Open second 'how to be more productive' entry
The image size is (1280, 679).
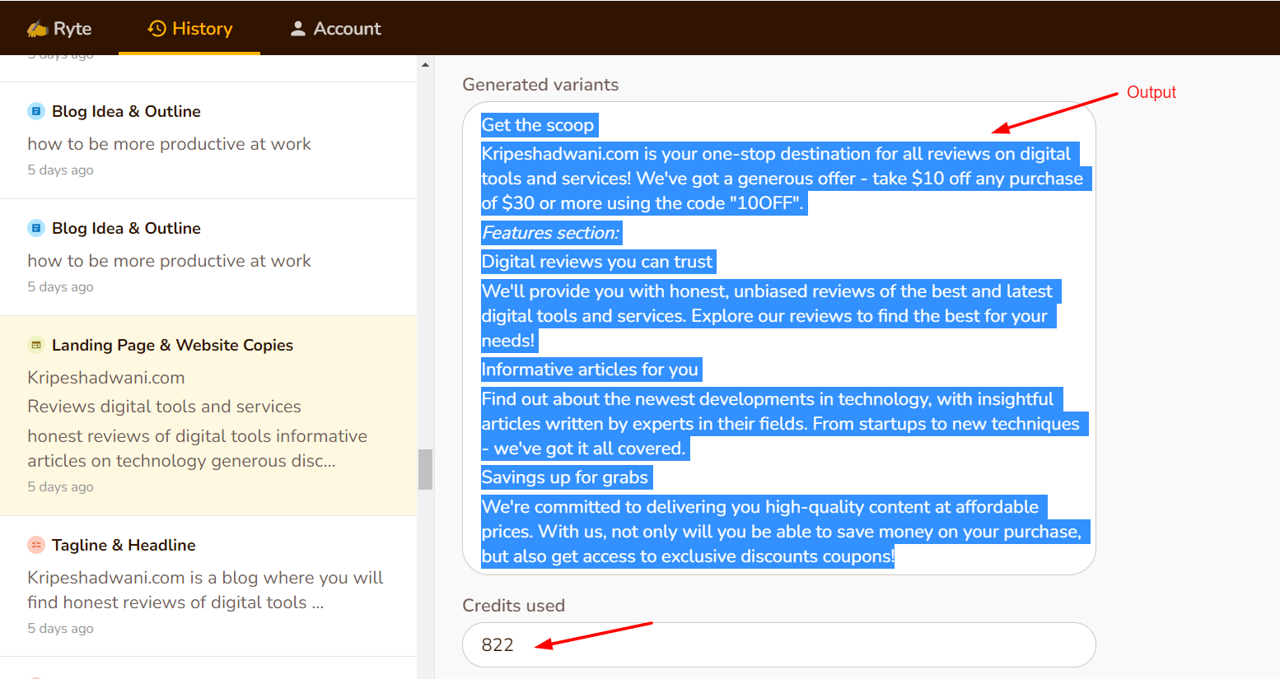point(169,261)
